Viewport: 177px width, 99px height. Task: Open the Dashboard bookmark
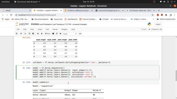71,19
